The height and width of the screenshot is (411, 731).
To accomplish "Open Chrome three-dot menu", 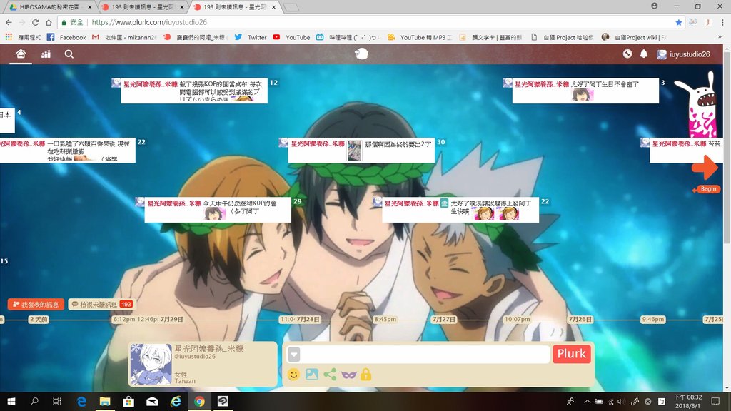I will point(722,22).
